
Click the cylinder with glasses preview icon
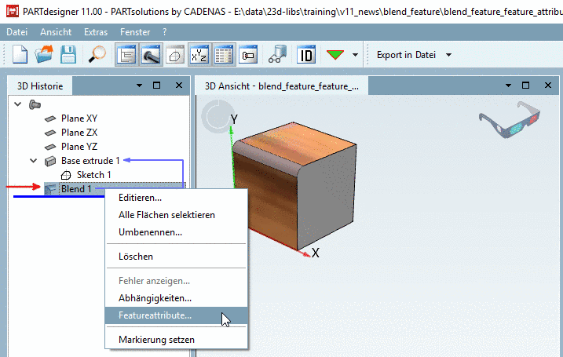tap(277, 55)
